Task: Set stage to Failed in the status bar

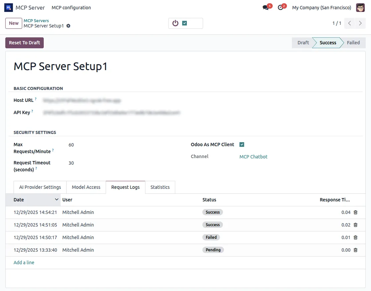Action: (x=353, y=43)
